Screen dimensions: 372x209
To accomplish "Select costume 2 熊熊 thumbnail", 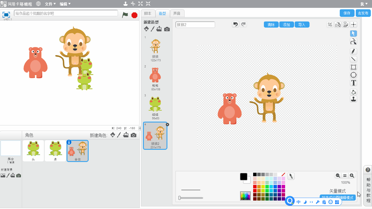I will [x=156, y=78].
